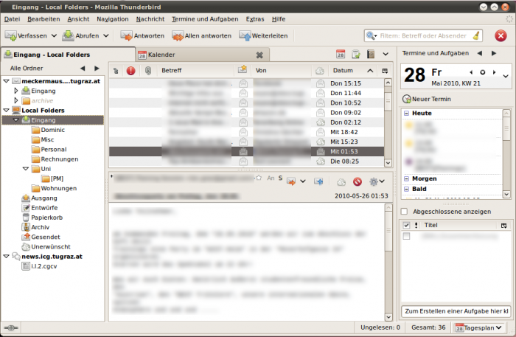Expand the tab list dropdown arrow
Screen dimensions: 516x337
(x=386, y=54)
